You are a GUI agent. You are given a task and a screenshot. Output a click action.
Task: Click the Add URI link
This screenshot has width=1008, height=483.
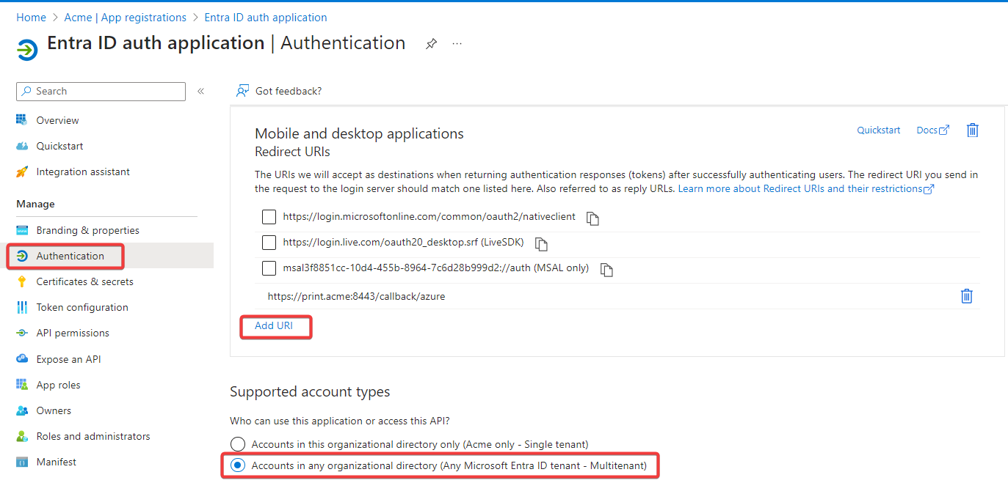click(x=274, y=326)
